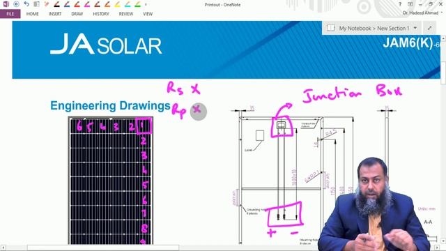446x251 pixels.
Task: Select the eraser/lasso pen tool icon
Action: click(47, 4)
